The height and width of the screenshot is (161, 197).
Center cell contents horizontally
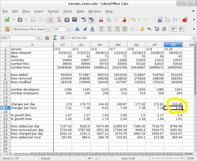point(109,29)
